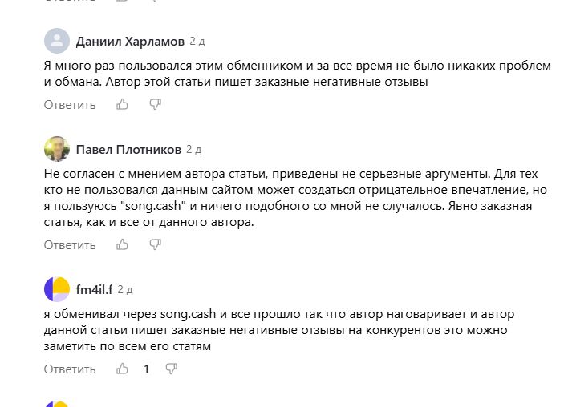Click timestamp on fm4il.f's comment
This screenshot has height=407, width=564.
pos(125,289)
